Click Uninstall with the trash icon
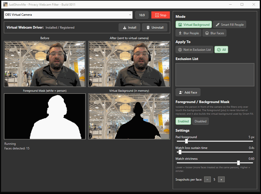The image size is (261, 194). (155, 28)
